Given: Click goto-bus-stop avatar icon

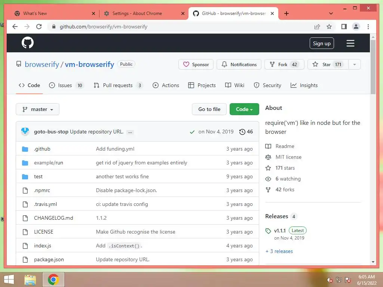Looking at the screenshot, I should 25,131.
